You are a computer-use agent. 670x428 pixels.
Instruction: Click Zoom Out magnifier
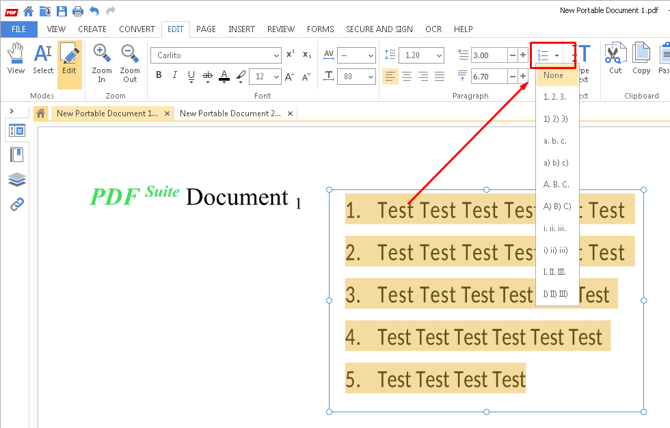click(129, 63)
